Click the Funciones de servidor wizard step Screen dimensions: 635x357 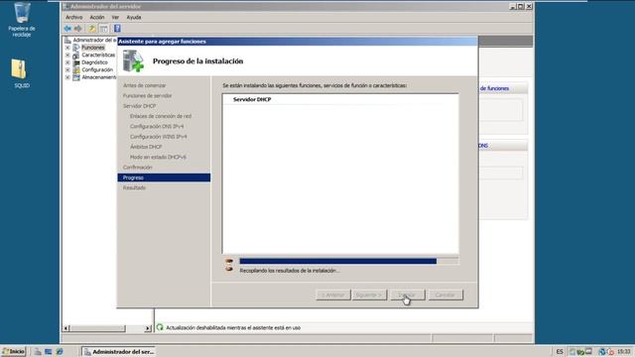coord(148,95)
